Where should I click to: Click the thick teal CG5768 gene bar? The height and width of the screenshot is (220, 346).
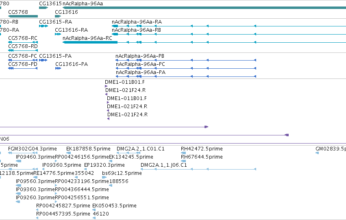(23, 16)
